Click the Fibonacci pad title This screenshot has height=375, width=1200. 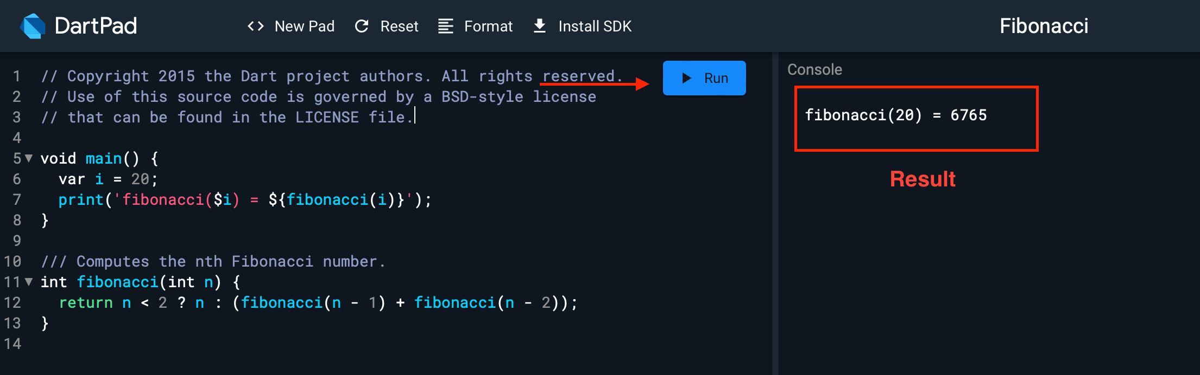click(1044, 26)
